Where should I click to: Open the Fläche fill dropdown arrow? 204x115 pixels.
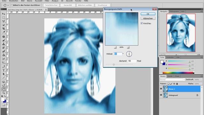point(201,84)
